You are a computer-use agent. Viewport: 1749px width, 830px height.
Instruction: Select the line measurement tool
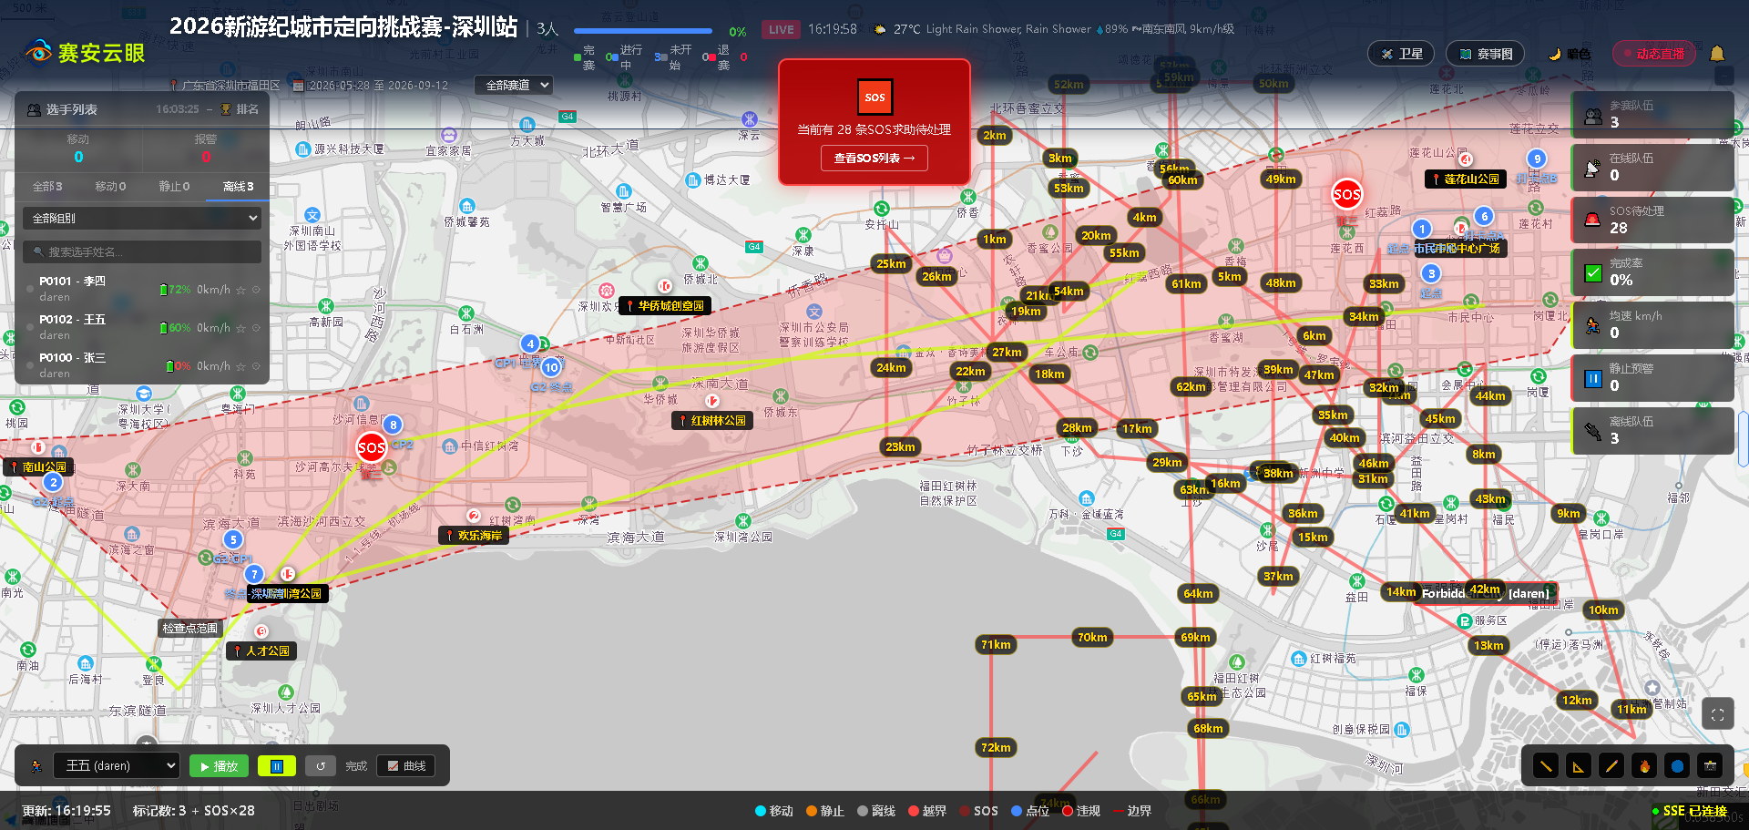[1546, 766]
